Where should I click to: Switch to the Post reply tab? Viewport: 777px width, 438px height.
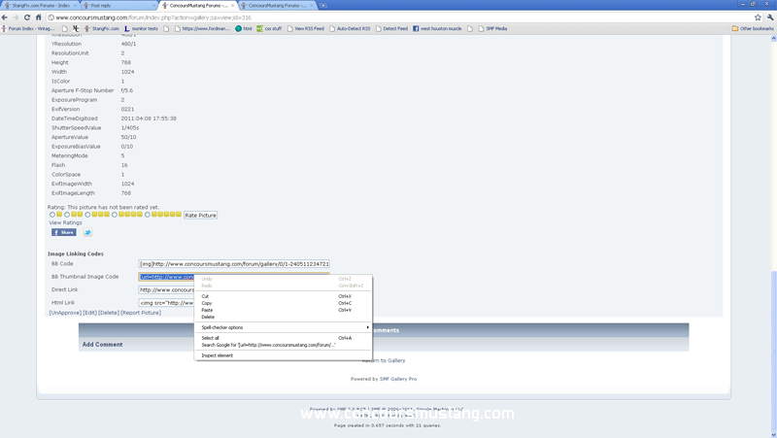[x=118, y=6]
